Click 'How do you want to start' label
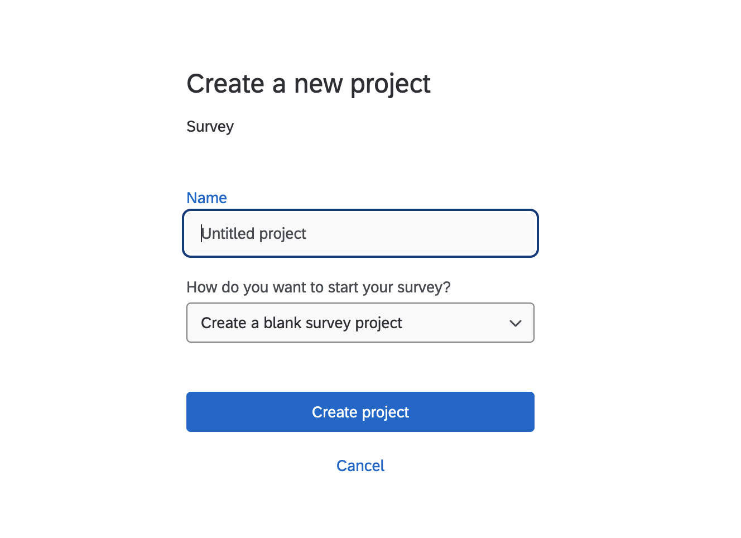The width and height of the screenshot is (741, 538). (x=318, y=287)
